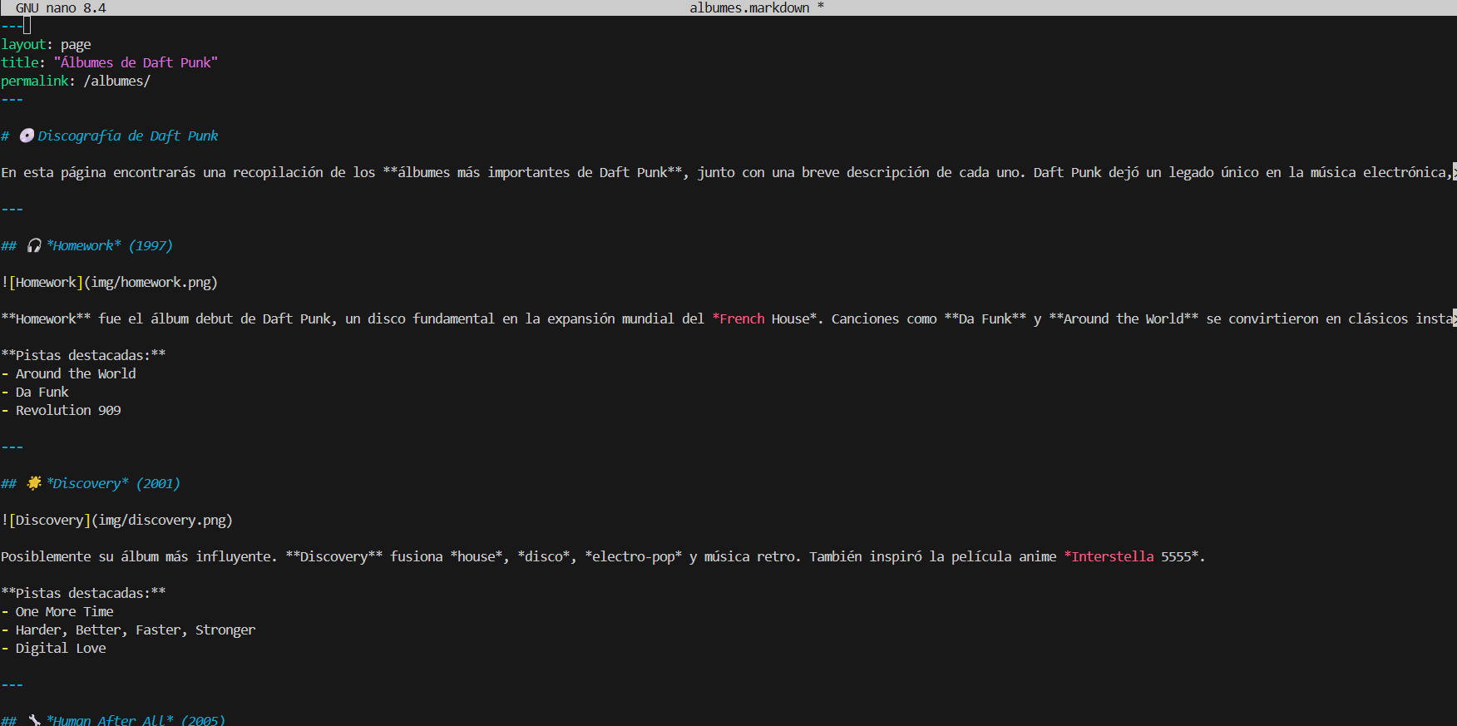Click the 'Digital Love' list item

61,649
